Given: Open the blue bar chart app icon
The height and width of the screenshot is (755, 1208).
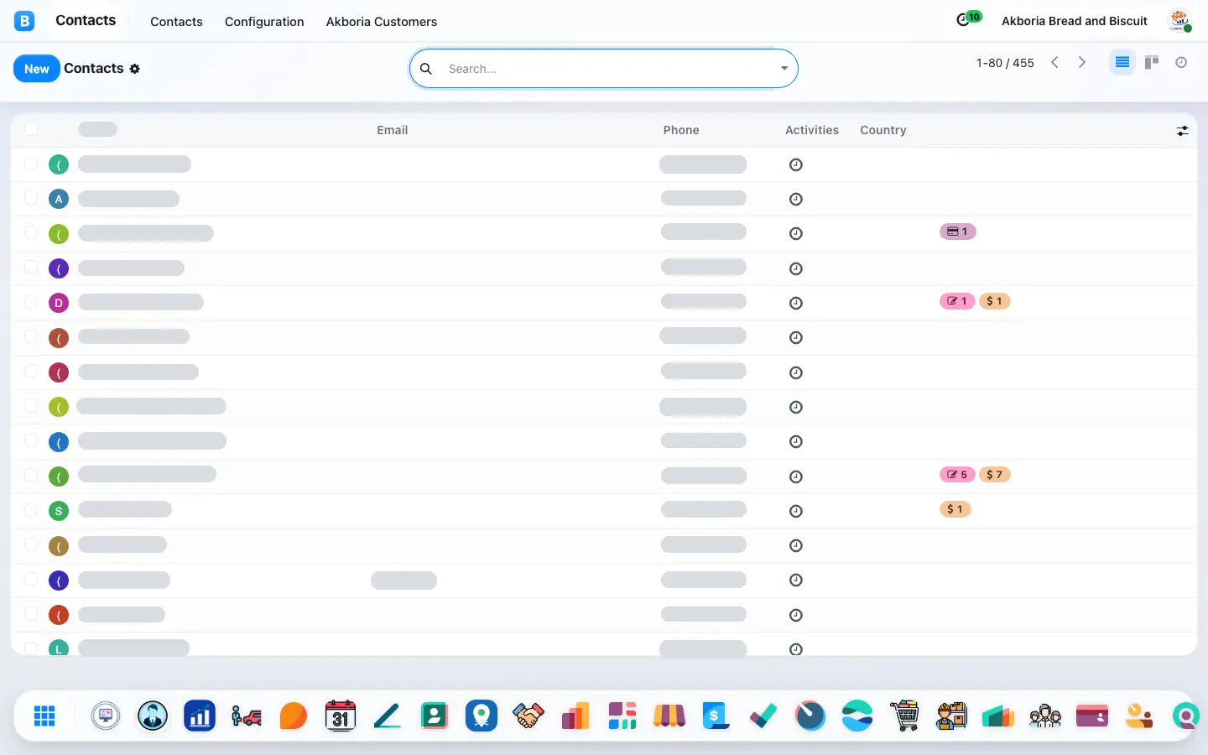Looking at the screenshot, I should 200,716.
